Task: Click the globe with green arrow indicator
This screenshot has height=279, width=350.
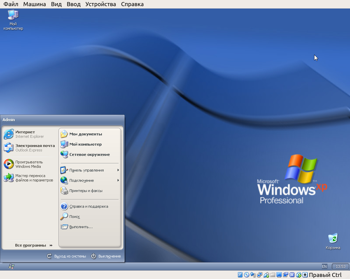Action: click(298, 275)
